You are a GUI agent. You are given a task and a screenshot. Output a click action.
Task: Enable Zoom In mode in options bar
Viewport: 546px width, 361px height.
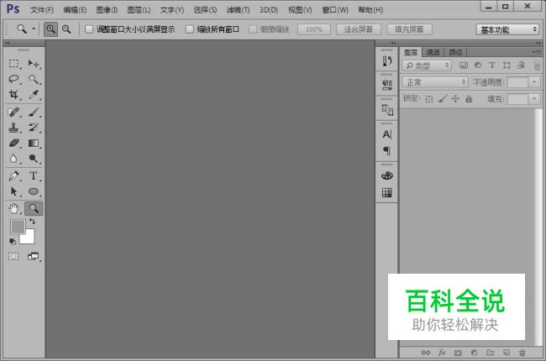[x=50, y=29]
